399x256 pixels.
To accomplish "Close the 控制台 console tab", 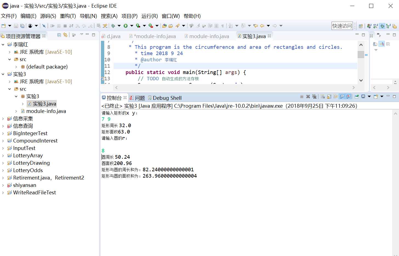I will pyautogui.click(x=125, y=98).
